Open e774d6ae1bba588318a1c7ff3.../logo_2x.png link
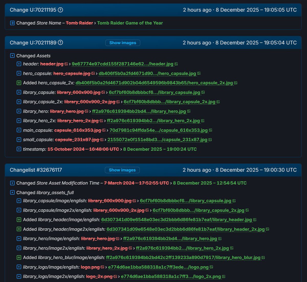 click(171, 276)
